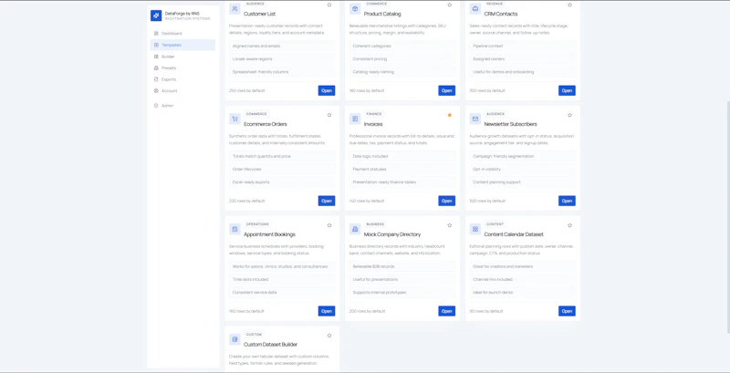Open Dashboard in the sidebar
This screenshot has height=373, width=730.
point(182,34)
